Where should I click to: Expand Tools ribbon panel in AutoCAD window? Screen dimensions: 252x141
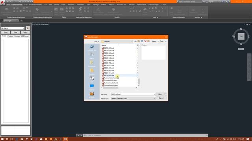click(x=155, y=17)
